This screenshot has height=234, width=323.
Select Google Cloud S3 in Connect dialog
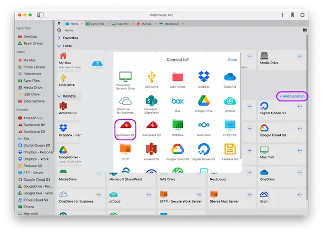(178, 152)
